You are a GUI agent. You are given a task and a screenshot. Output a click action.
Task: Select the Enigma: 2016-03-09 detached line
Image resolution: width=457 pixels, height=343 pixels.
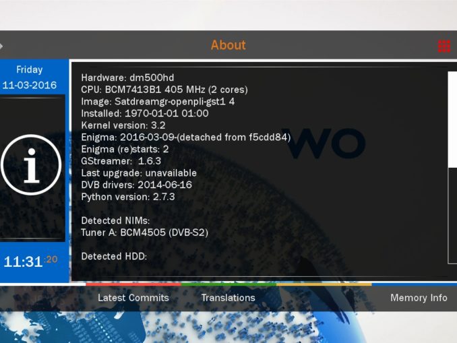(186, 137)
